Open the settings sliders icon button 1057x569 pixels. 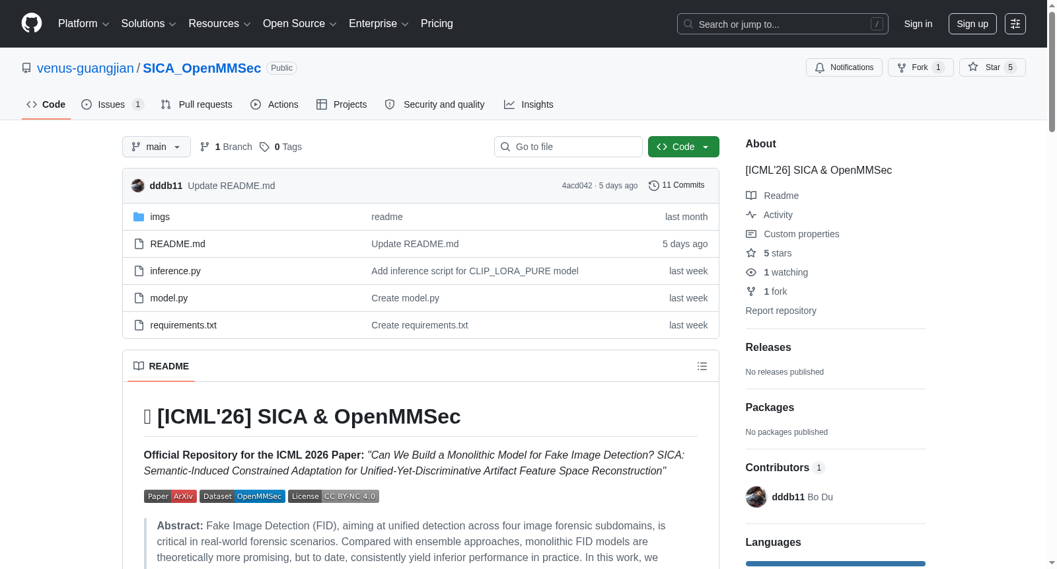point(1015,24)
